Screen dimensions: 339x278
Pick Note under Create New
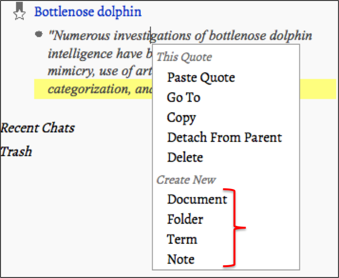tap(180, 260)
